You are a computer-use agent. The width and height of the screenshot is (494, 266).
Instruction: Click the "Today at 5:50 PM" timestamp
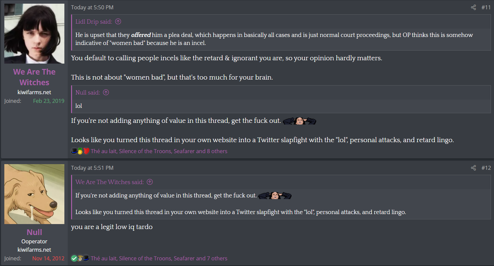(x=92, y=7)
